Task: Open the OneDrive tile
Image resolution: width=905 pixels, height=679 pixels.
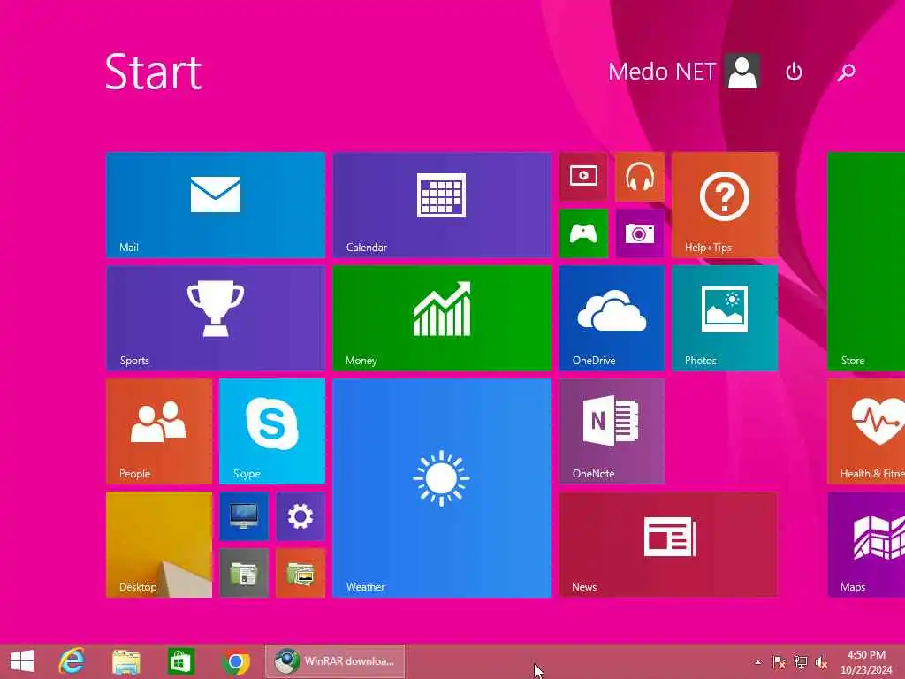Action: (612, 318)
